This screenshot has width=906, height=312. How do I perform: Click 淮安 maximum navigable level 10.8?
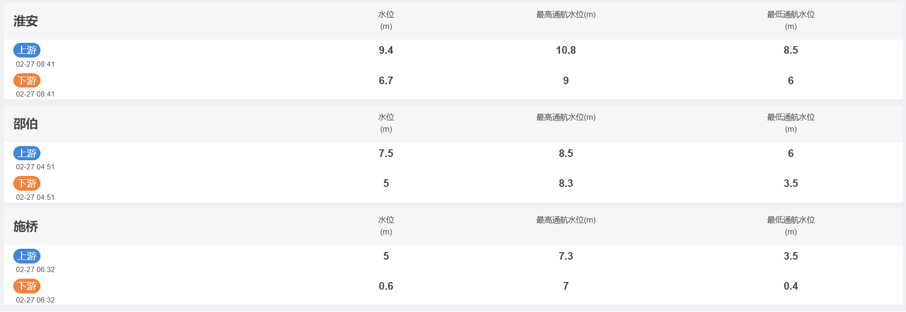tap(566, 50)
